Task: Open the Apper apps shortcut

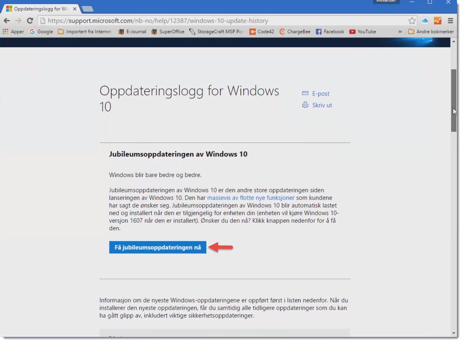Action: click(13, 32)
